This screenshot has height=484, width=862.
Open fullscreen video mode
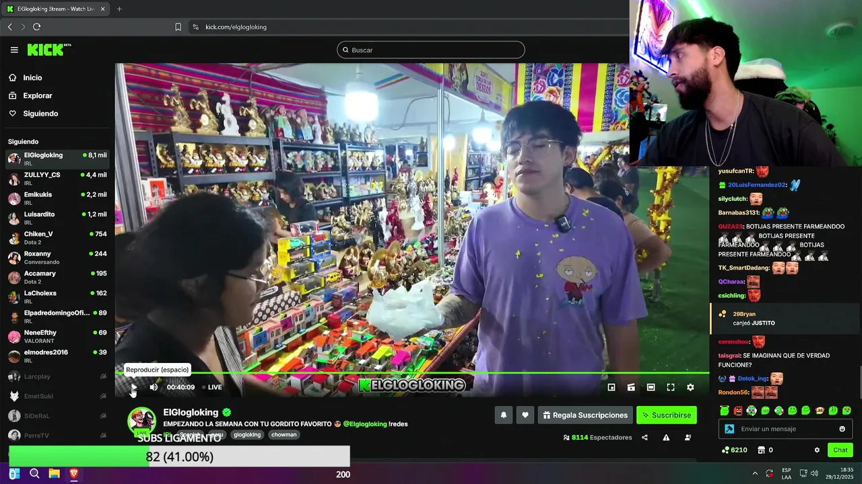[671, 387]
